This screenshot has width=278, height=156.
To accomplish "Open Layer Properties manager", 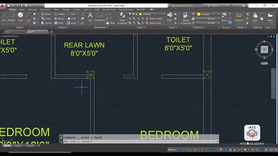I will click(122, 18).
